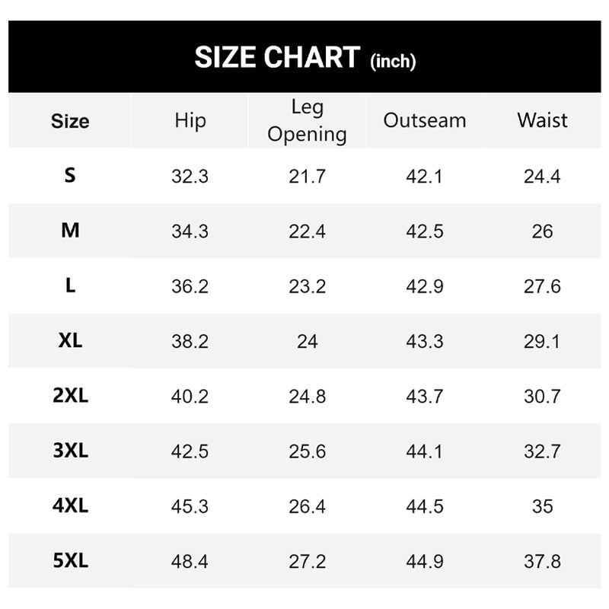Click the hip value 32.3 for size S
Viewport: 609px width, 609px height.
tap(190, 177)
